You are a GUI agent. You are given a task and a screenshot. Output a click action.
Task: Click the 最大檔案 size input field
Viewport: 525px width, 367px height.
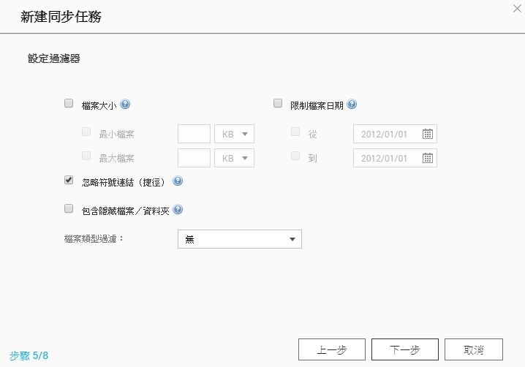click(x=194, y=158)
